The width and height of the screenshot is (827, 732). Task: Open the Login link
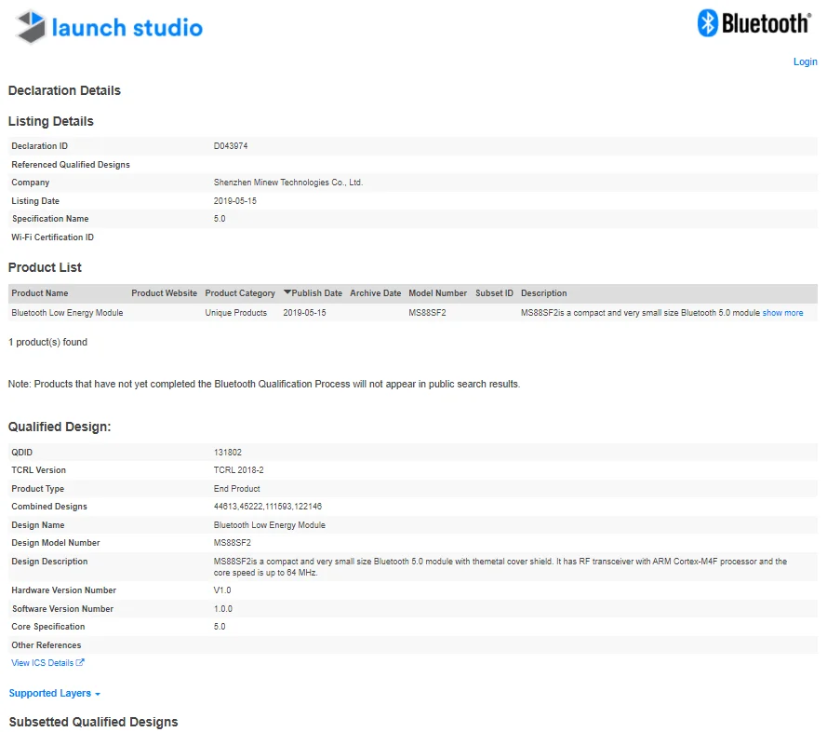805,61
